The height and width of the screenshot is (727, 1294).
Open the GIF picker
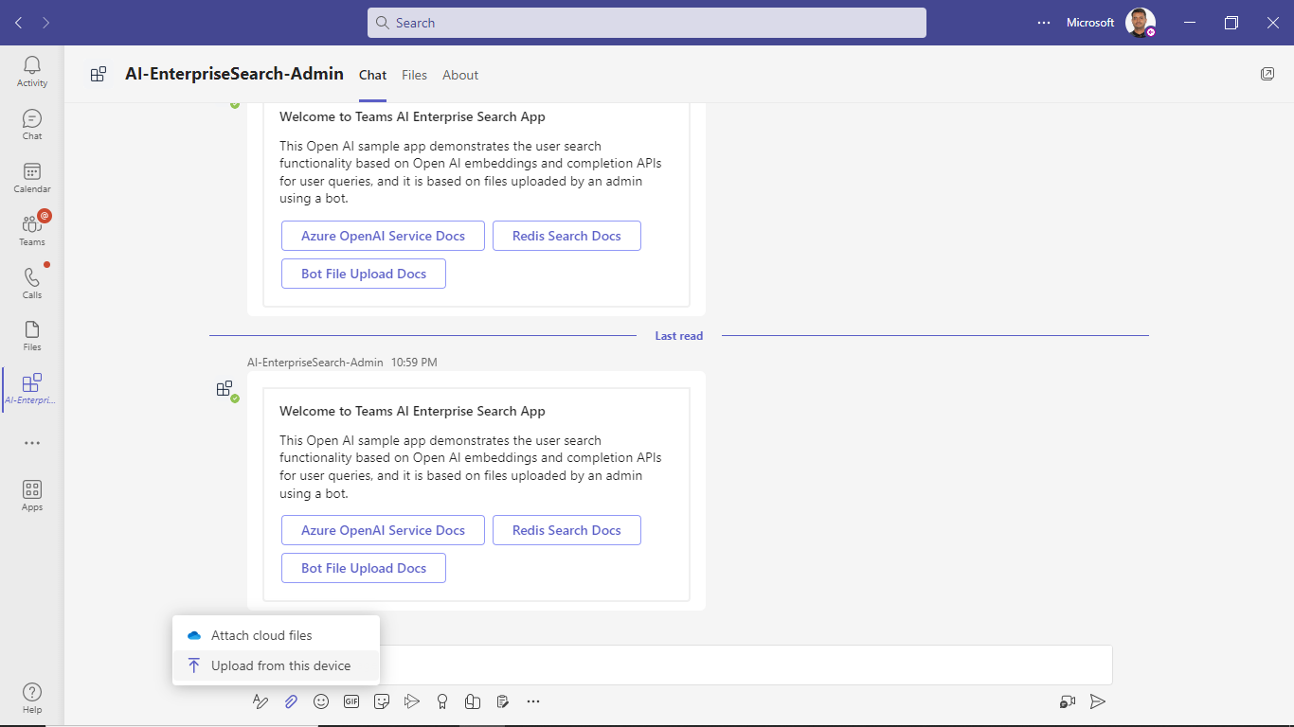[351, 701]
